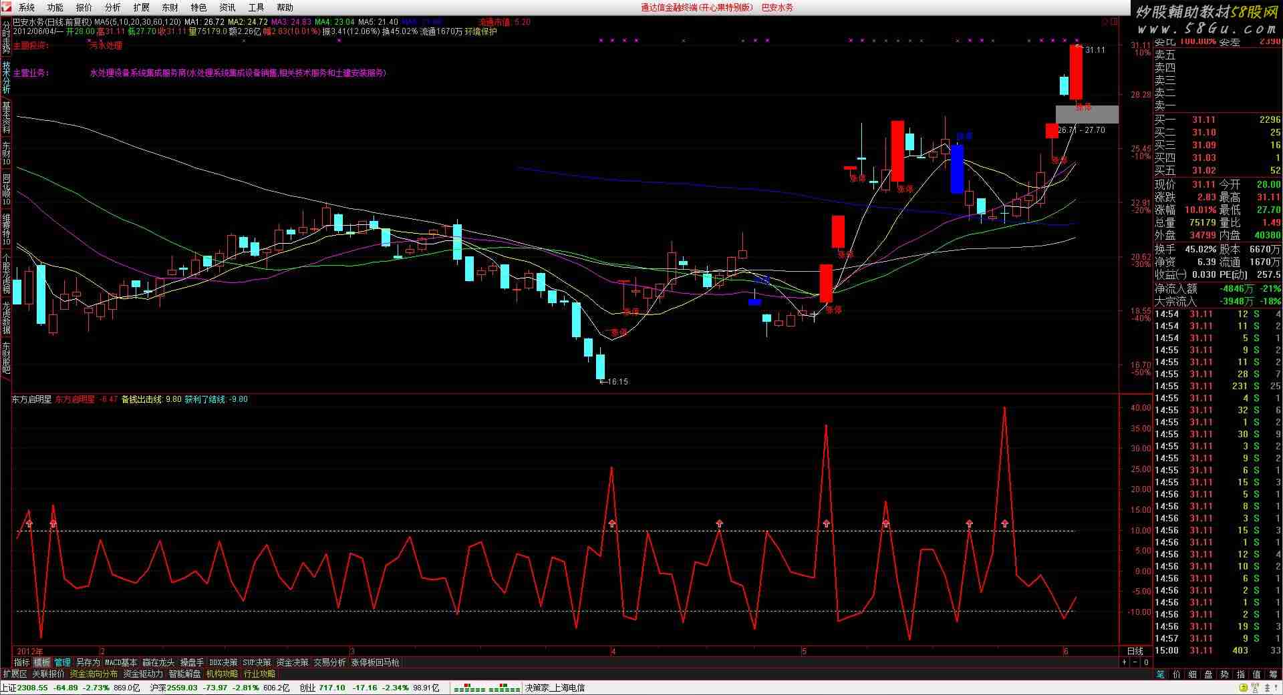Open the 报价 menu

[84, 7]
